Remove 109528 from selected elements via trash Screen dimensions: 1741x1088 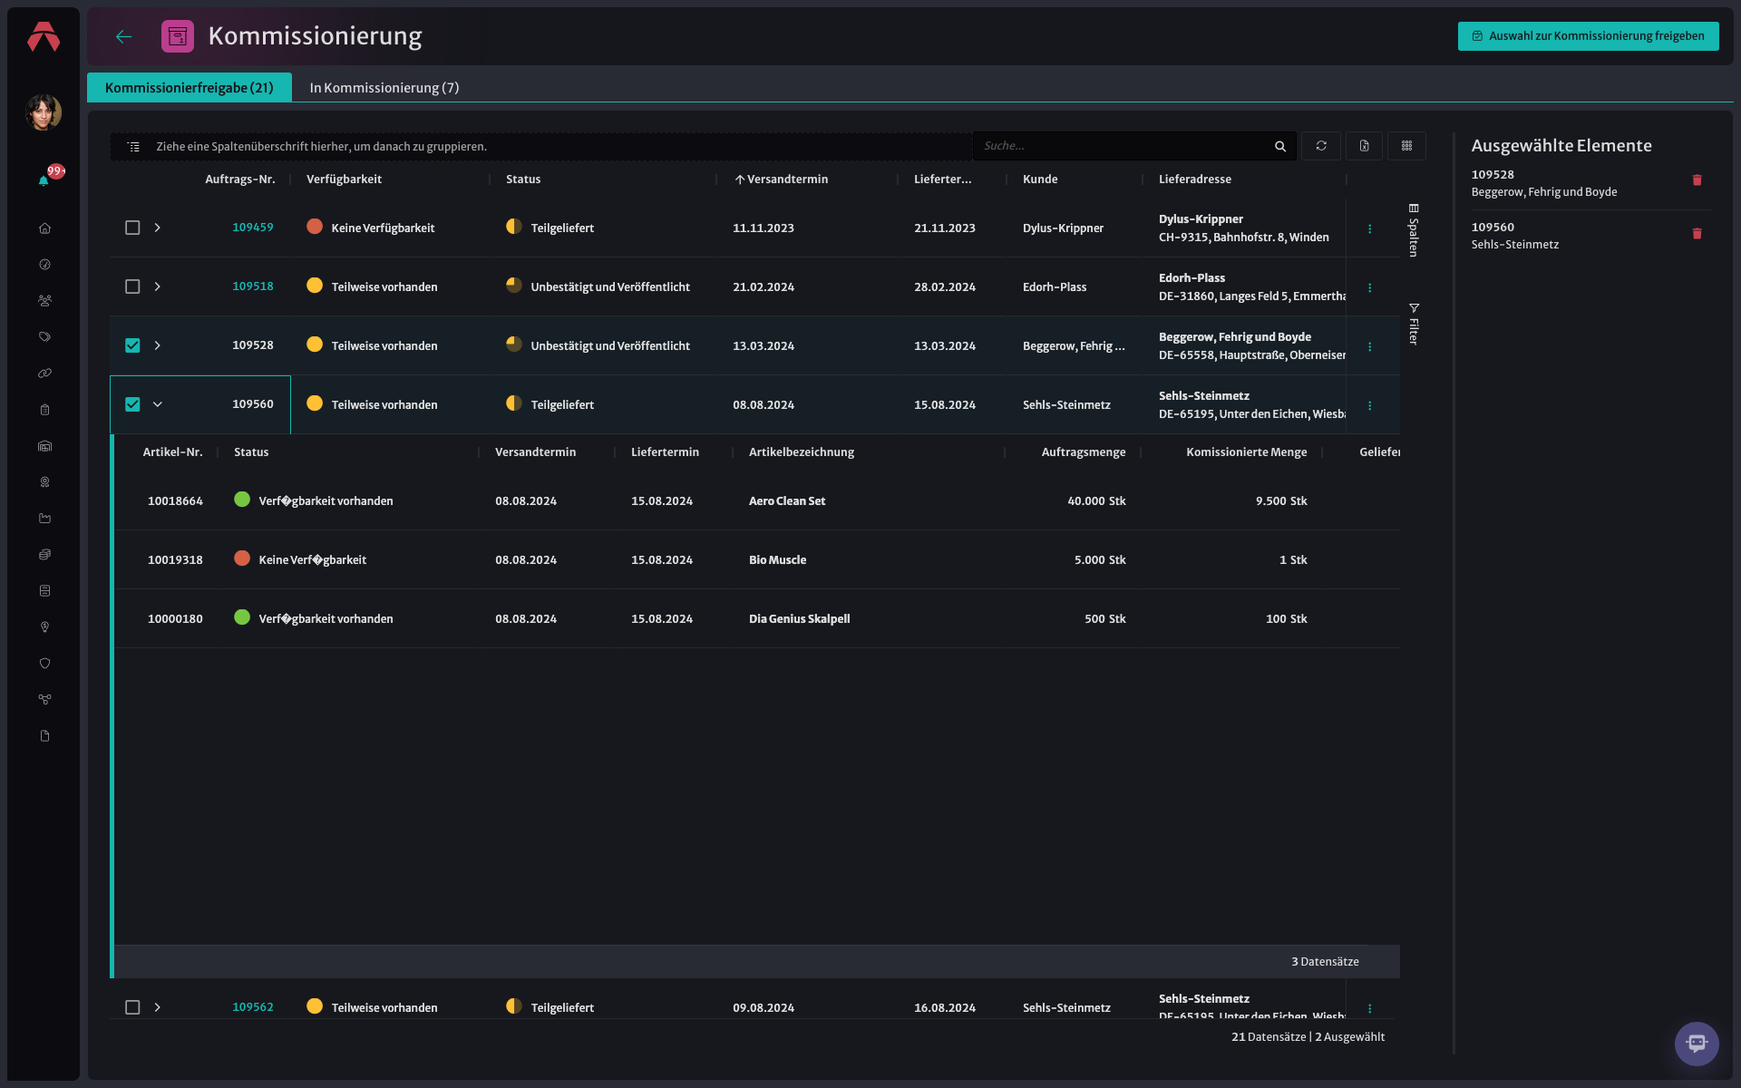1697,180
